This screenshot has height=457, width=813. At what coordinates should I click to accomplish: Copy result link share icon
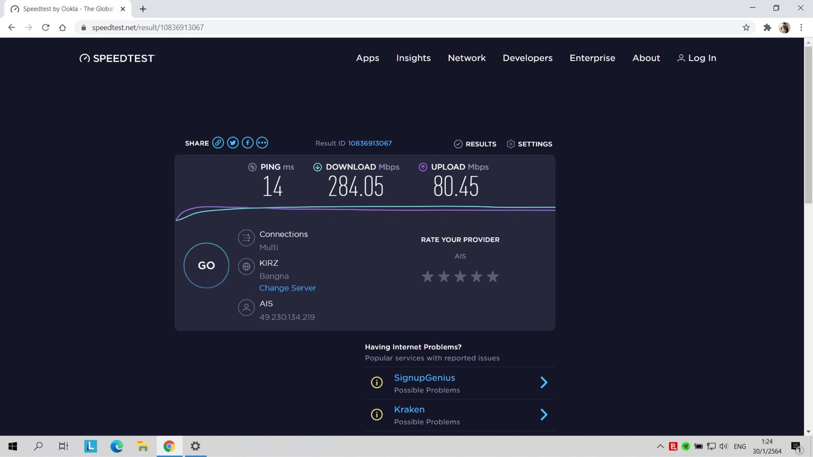[218, 143]
